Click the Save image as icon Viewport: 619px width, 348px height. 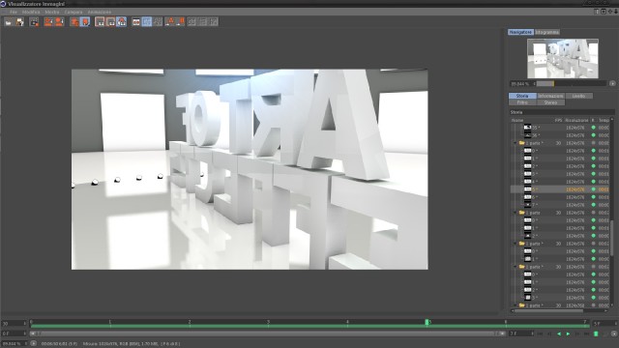tap(19, 22)
